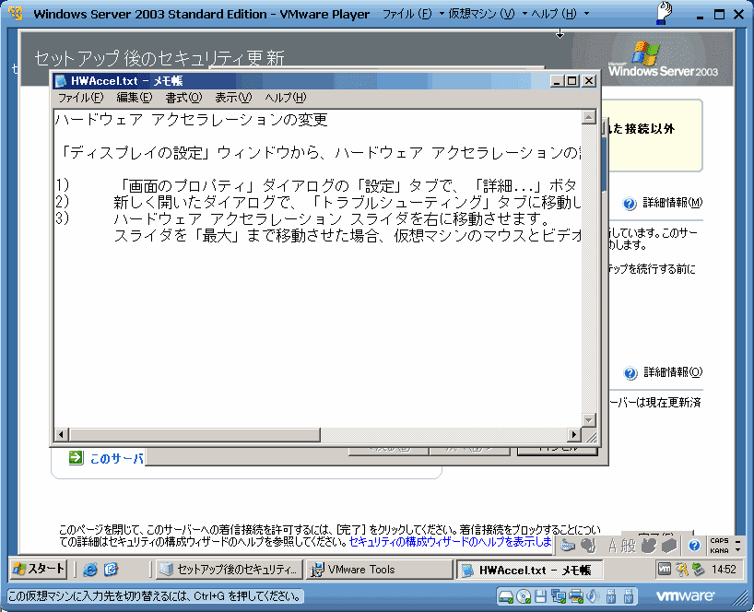
Task: Click Notepad line beginning 「ディスプレイの設定」ウィンドウから
Action: pyautogui.click(x=318, y=152)
